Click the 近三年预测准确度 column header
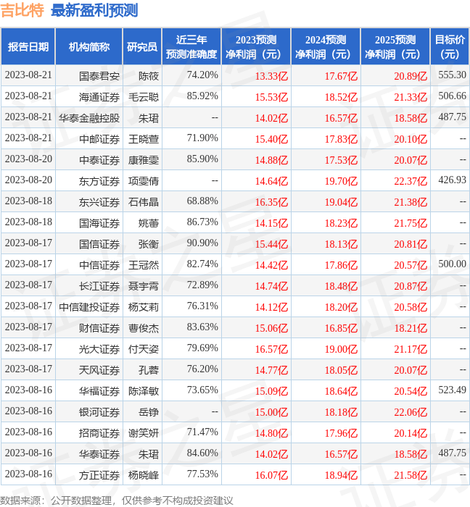The width and height of the screenshot is (470, 507). click(191, 47)
